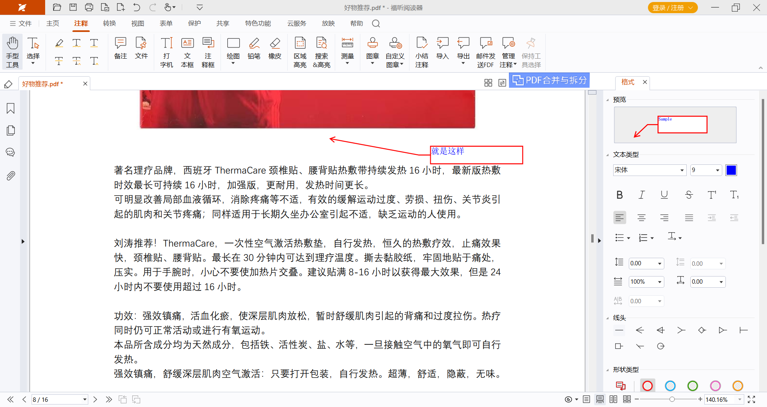Open the Pages side panel
767x407 pixels.
click(11, 130)
